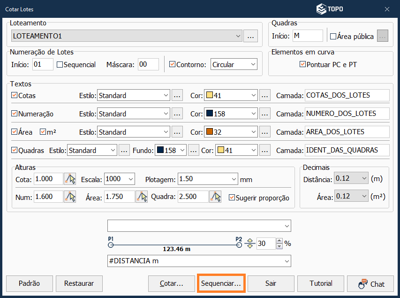This screenshot has height=298, width=400.
Task: Click the Cotar... button
Action: [171, 283]
